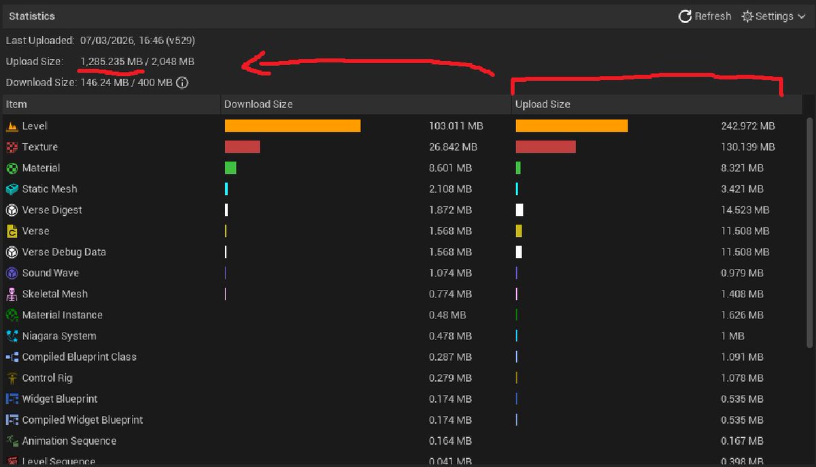Viewport: 816px width, 467px height.
Task: Click the Widget Blueprint row icon
Action: [12, 400]
